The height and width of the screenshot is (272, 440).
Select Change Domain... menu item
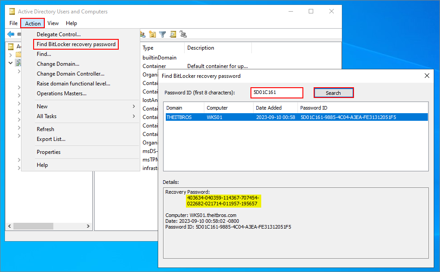[x=58, y=64]
